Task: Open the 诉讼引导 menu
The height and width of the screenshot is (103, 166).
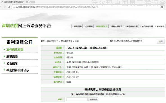Action: pyautogui.click(x=78, y=26)
